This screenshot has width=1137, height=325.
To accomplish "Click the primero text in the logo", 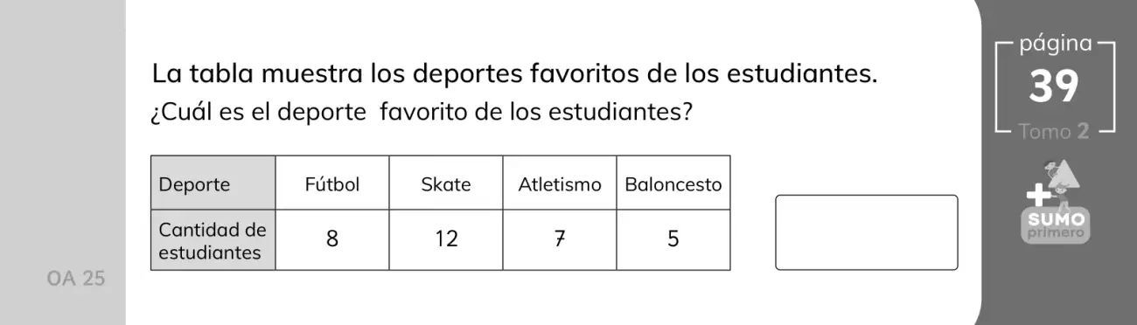I will (x=1056, y=234).
